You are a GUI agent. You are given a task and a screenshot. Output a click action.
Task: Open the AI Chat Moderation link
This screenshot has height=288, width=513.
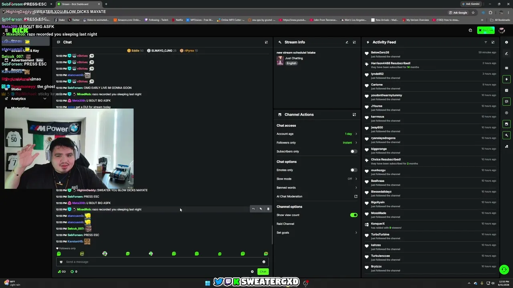(289, 196)
